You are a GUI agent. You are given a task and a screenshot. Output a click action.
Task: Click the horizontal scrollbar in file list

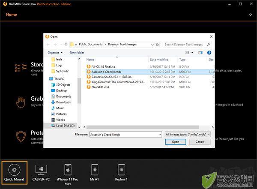(143, 127)
